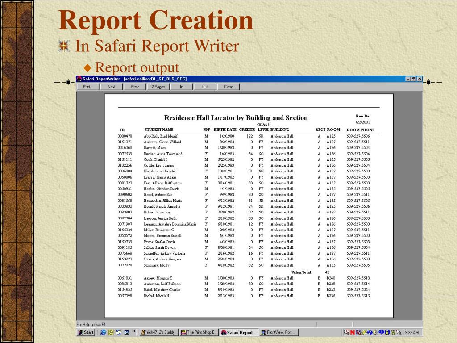Switch to The Print Shop taskbar window
Viewport: 457px width, 343px height.
coord(199,332)
